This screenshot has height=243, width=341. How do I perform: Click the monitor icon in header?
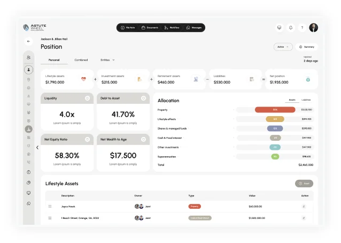pos(279,28)
